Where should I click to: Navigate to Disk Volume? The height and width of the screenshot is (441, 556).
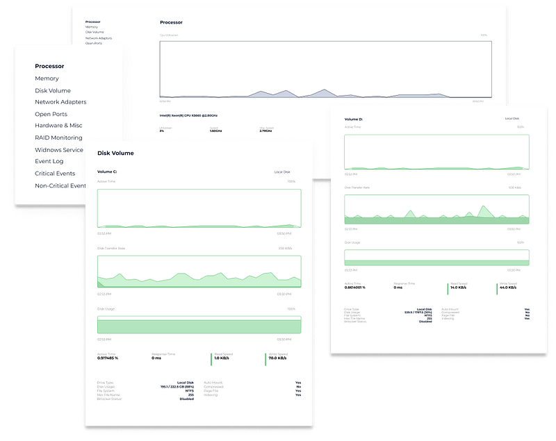(x=53, y=90)
